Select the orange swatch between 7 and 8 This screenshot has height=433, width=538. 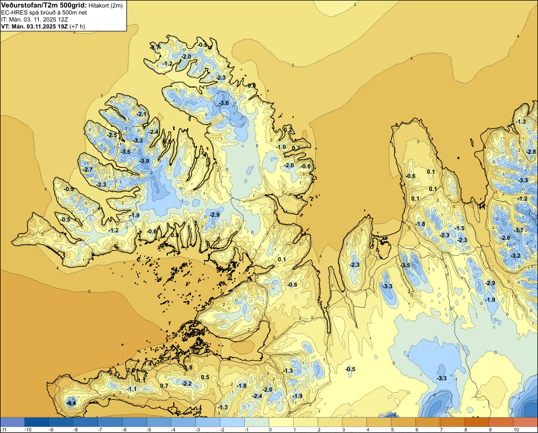[452, 422]
